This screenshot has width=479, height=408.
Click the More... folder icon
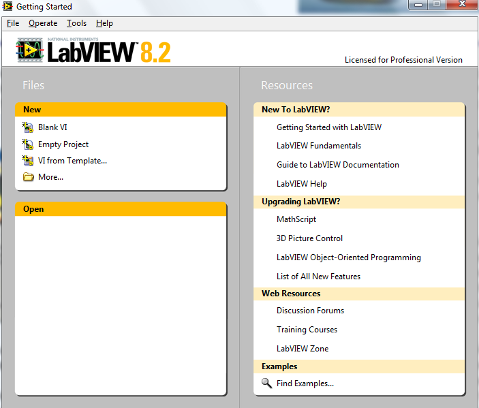29,177
